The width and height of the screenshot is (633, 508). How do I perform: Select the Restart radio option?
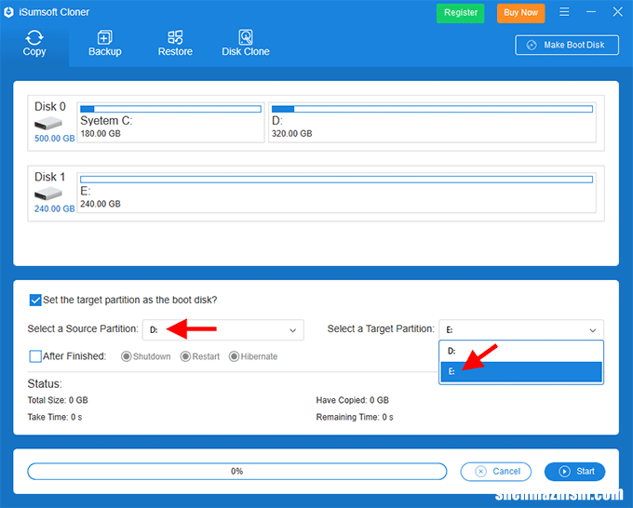(200, 356)
